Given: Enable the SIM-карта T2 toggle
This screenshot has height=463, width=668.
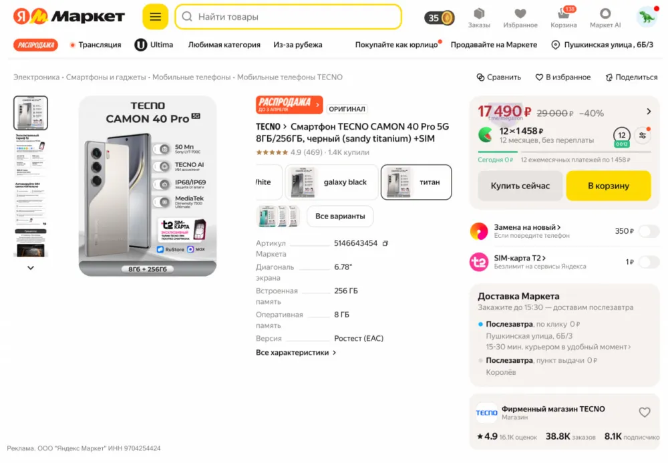Looking at the screenshot, I should [x=648, y=262].
